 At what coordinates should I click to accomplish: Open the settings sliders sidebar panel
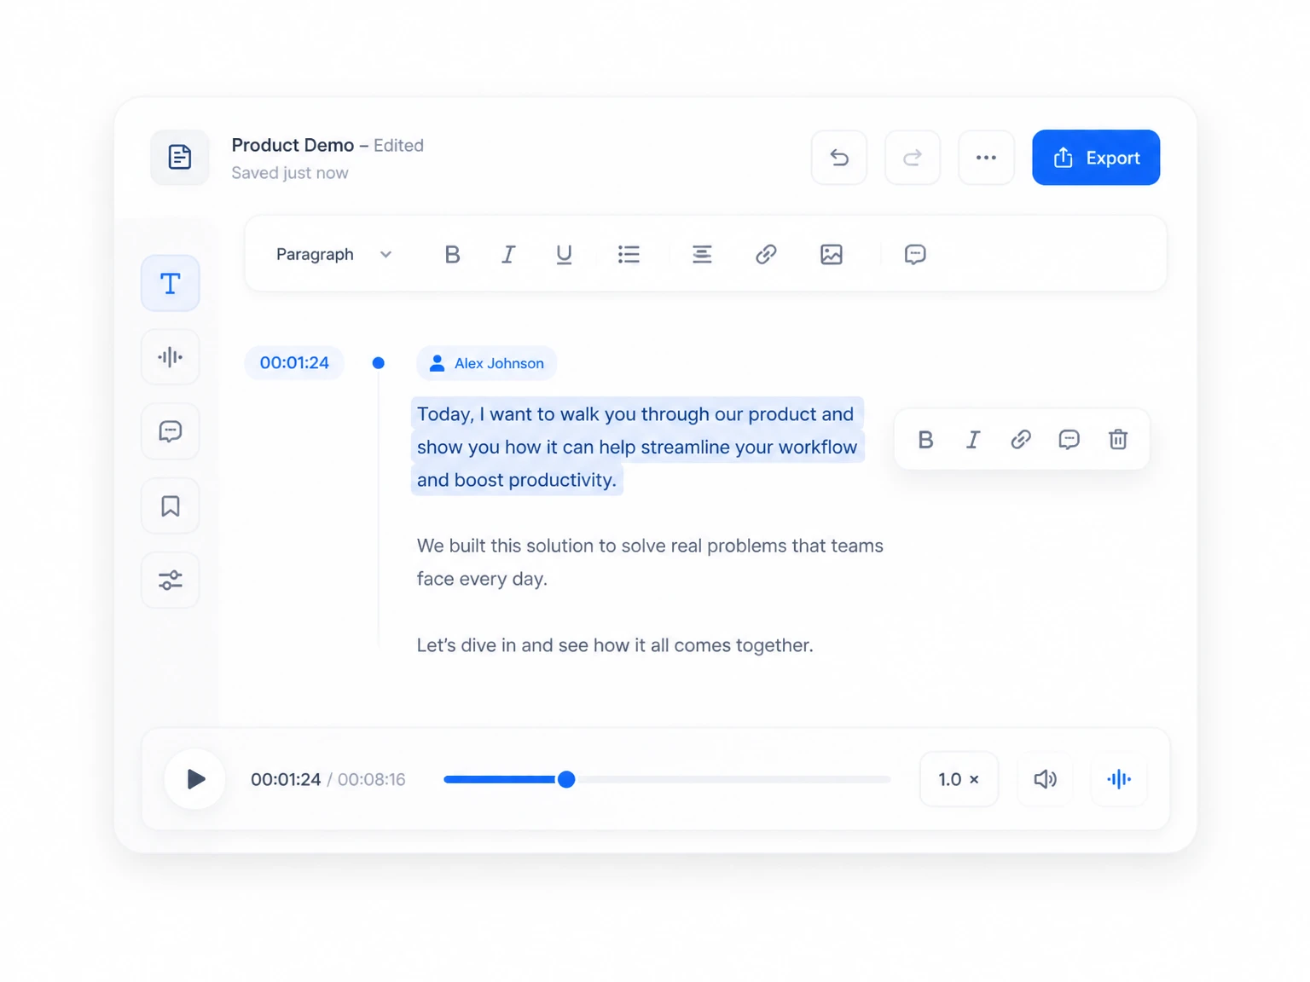[171, 580]
